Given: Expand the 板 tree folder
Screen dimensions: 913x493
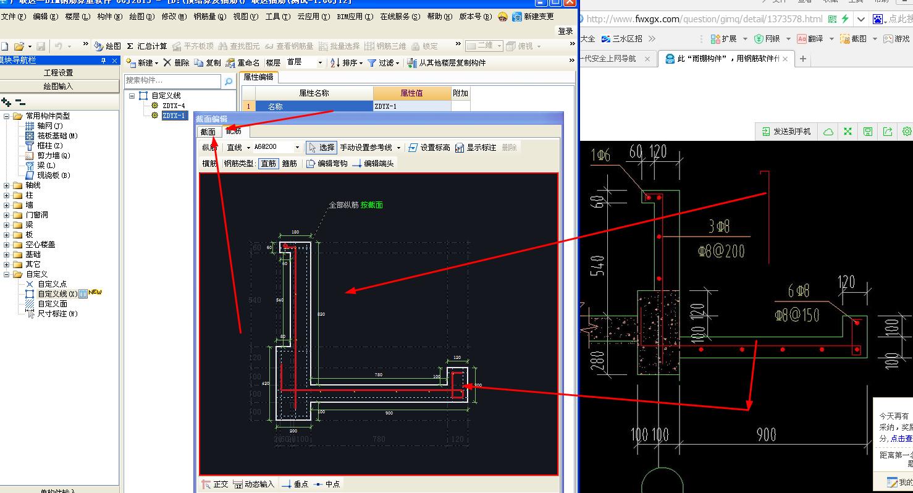Looking at the screenshot, I should pyautogui.click(x=7, y=235).
